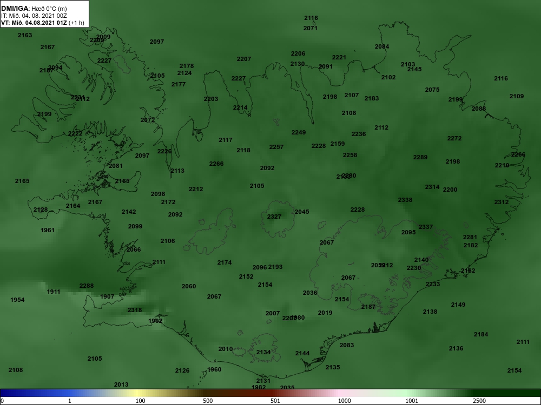The width and height of the screenshot is (541, 405).
Task: Click the map value 2236
Action: coord(359,134)
